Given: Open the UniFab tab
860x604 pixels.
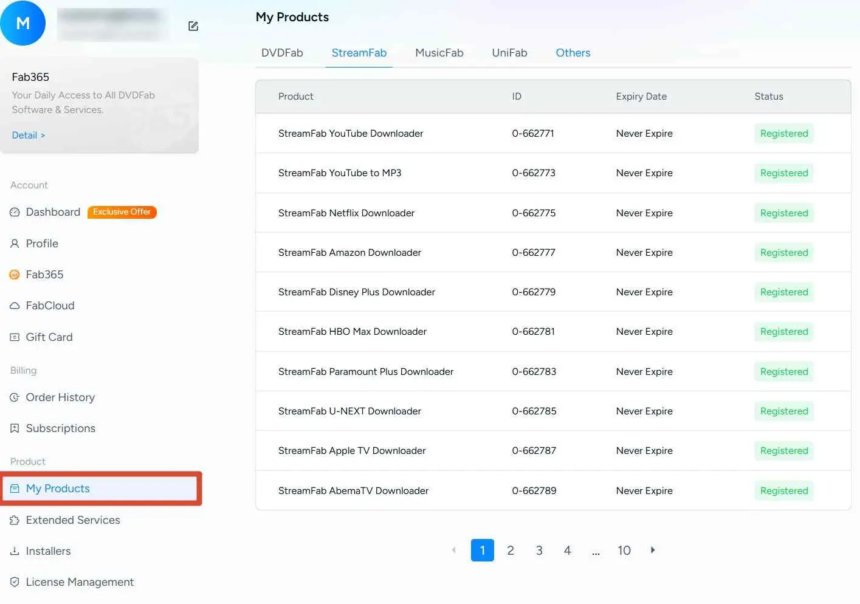Looking at the screenshot, I should tap(509, 53).
